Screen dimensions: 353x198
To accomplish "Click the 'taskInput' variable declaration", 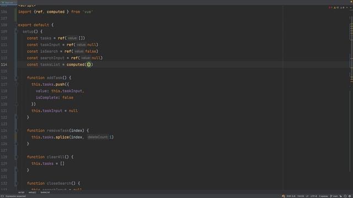I will tap(50, 45).
